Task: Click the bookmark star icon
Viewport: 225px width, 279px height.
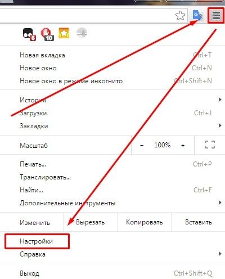Action: [x=180, y=16]
